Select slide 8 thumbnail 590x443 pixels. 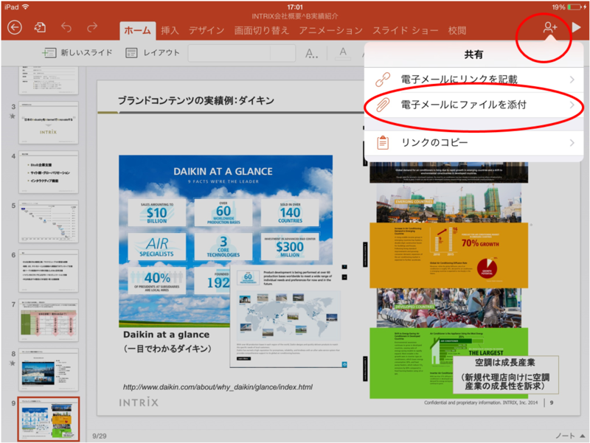49,370
